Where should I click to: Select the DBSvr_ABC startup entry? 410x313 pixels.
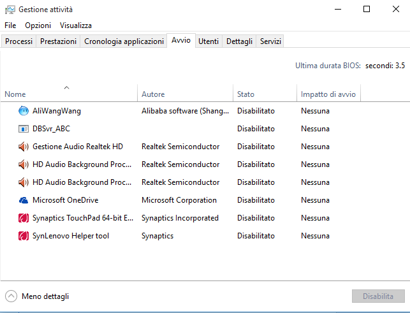pyautogui.click(x=51, y=129)
